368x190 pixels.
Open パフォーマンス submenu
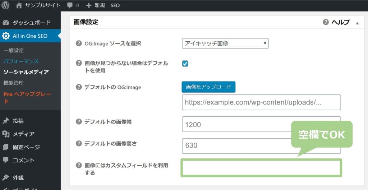click(21, 61)
